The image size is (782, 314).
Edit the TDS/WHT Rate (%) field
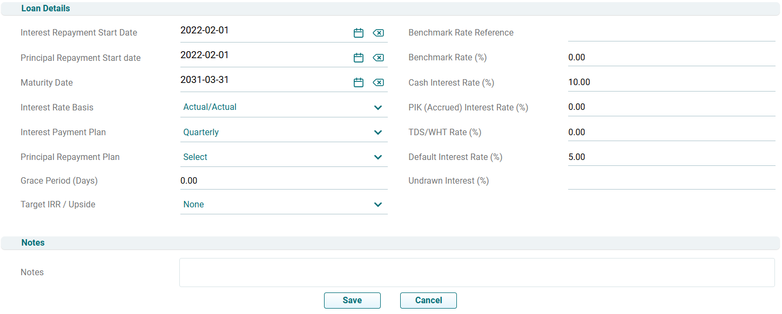pos(671,132)
